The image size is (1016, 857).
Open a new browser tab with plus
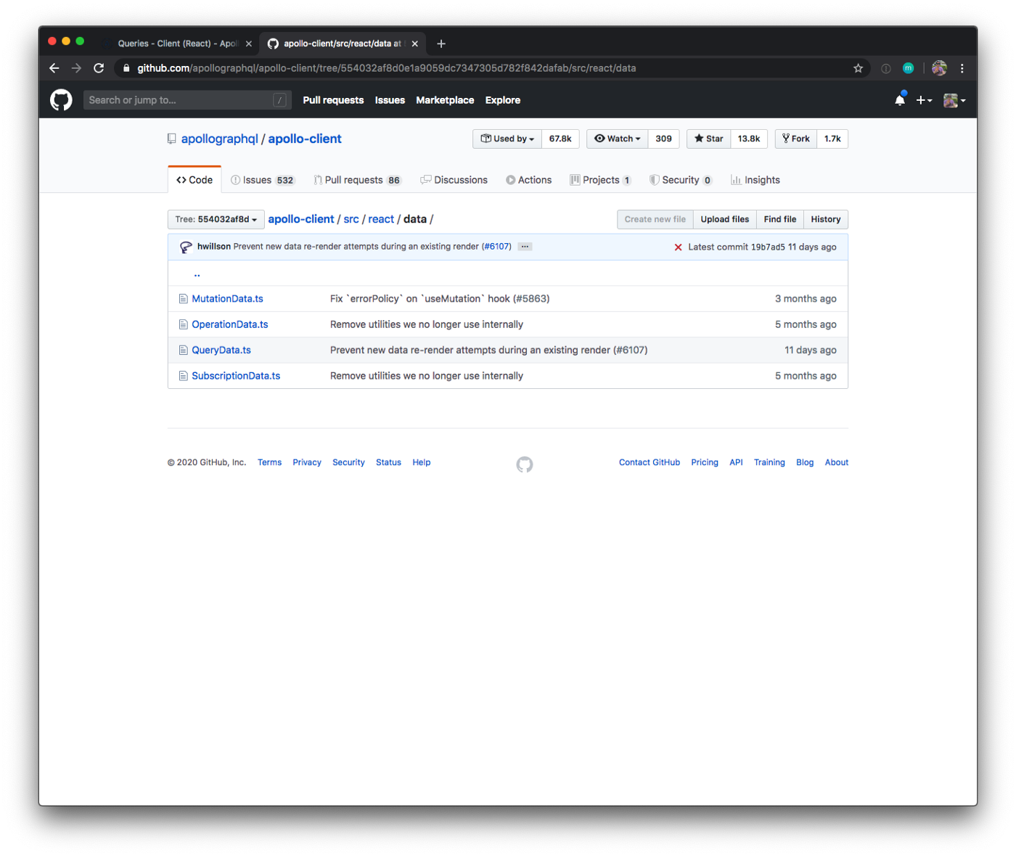pos(441,44)
